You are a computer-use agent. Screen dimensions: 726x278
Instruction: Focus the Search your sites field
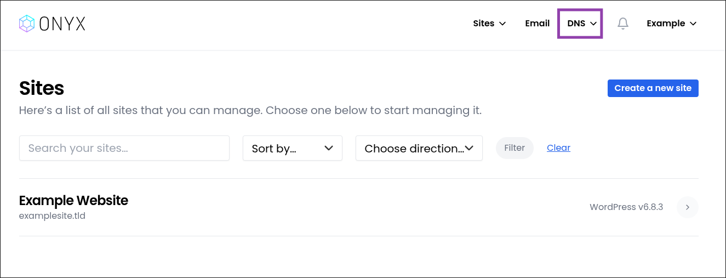[x=124, y=148]
